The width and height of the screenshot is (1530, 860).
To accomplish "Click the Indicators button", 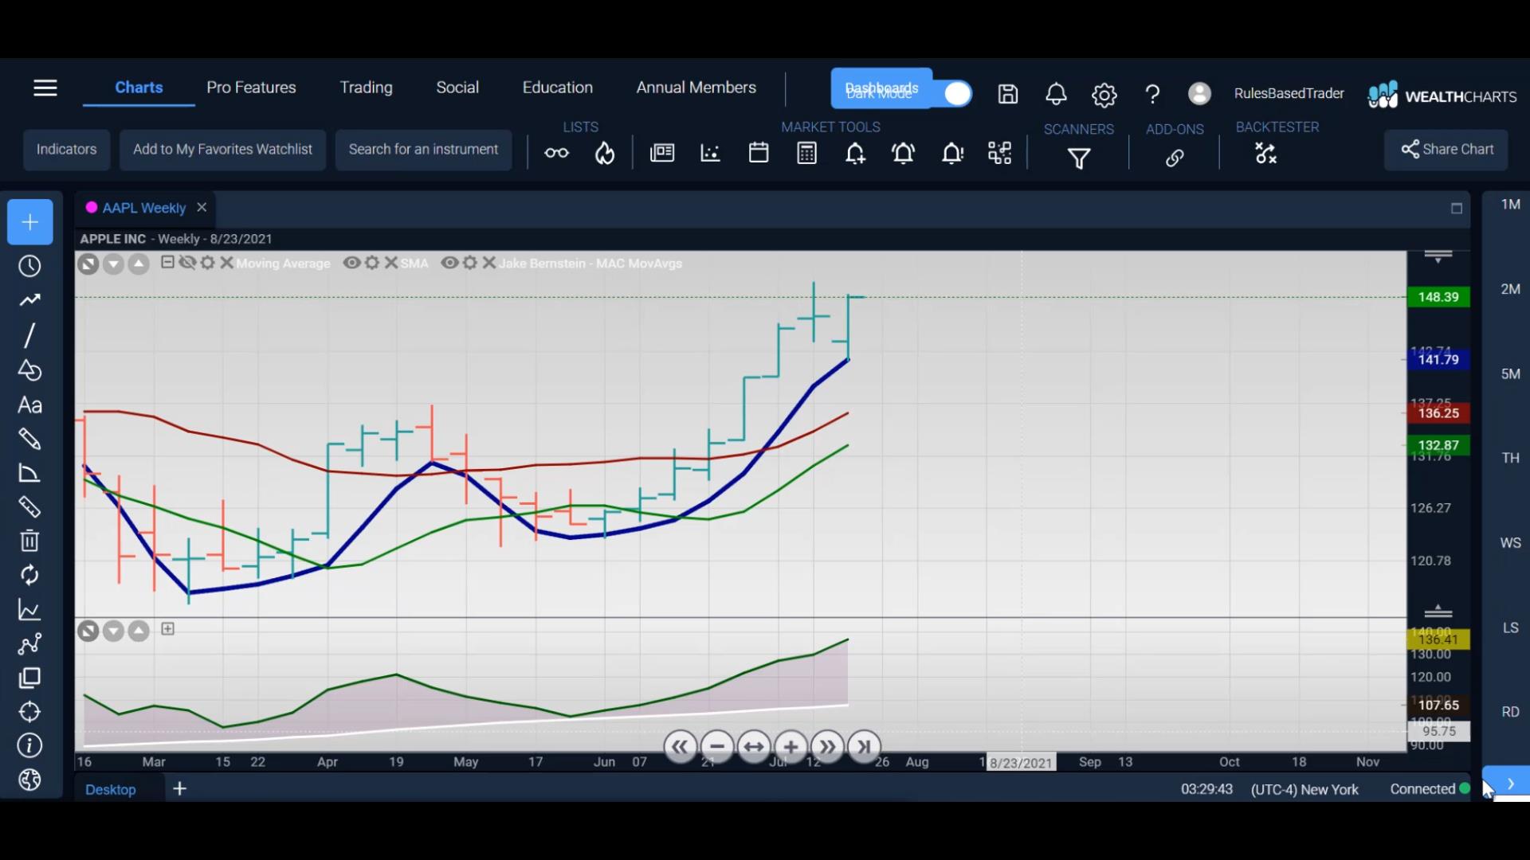I will coord(66,150).
